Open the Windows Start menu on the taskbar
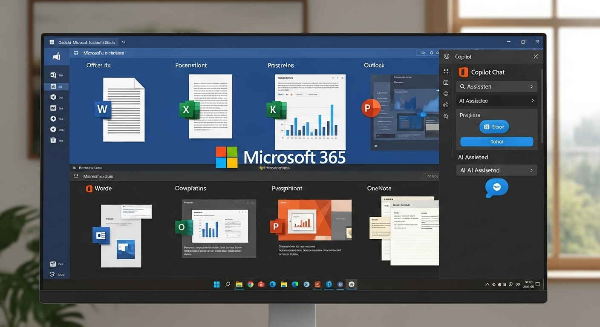This screenshot has width=600, height=327. (x=217, y=284)
